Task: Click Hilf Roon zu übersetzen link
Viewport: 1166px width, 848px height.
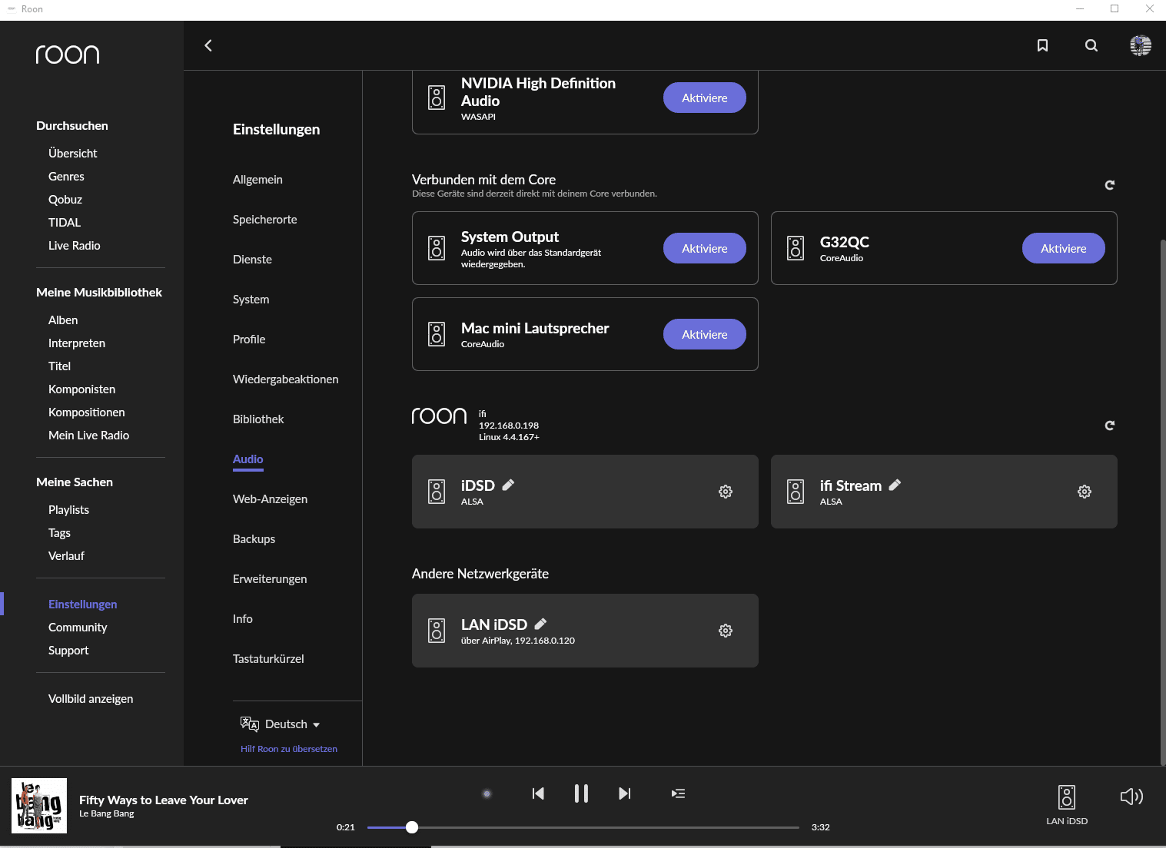Action: point(289,749)
